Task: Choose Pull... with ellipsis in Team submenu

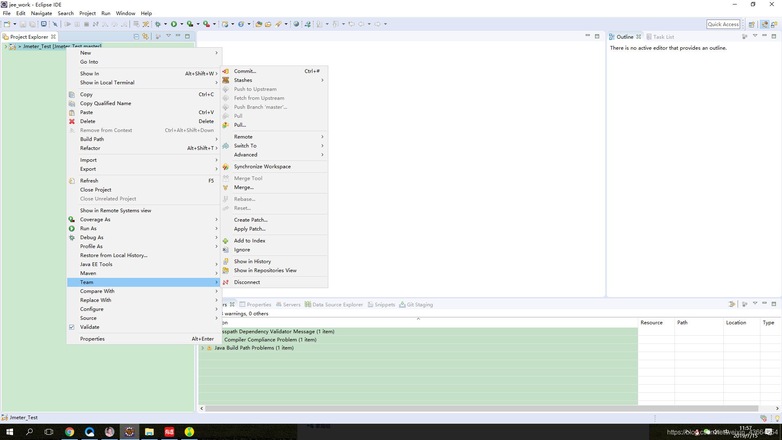Action: [x=274, y=125]
